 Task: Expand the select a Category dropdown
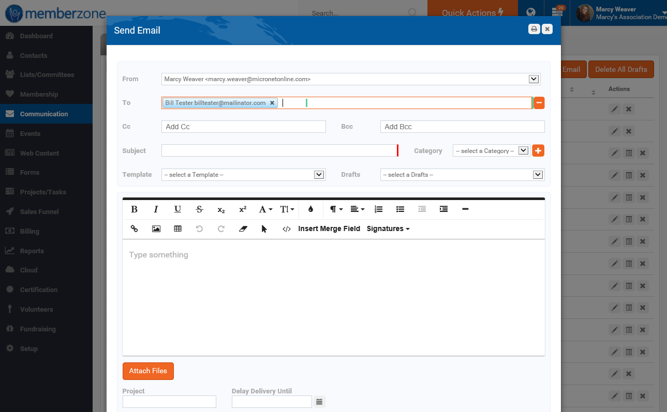coord(522,150)
